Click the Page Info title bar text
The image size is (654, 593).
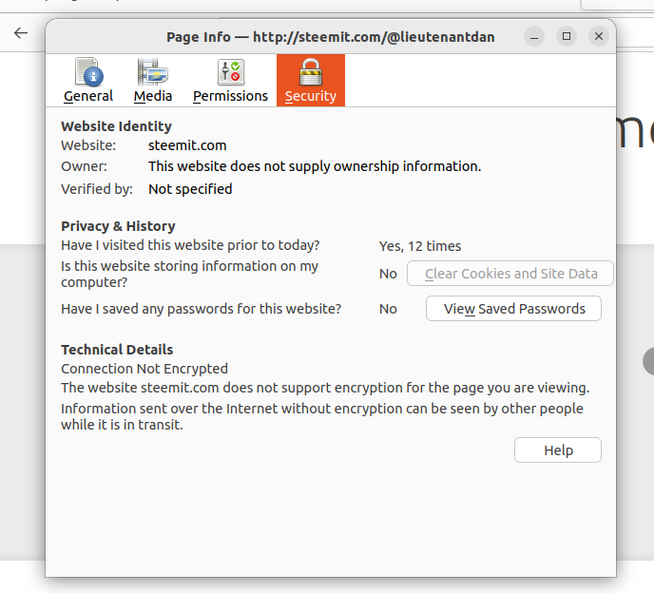click(331, 37)
